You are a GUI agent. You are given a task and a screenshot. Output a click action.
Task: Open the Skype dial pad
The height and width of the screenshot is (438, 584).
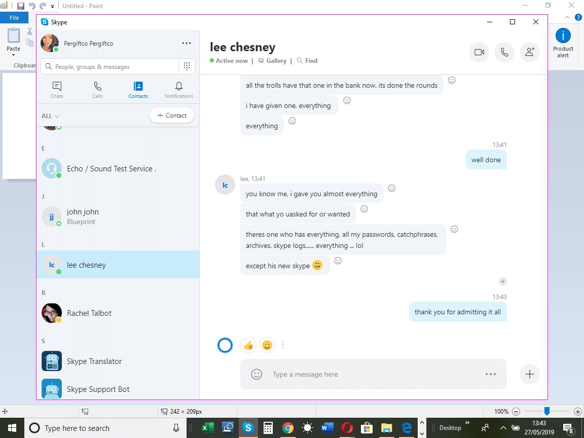[x=187, y=66]
